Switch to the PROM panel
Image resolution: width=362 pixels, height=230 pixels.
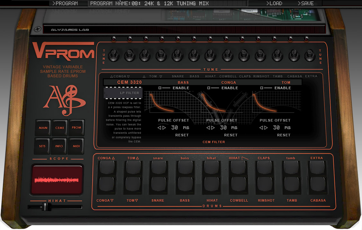click(x=76, y=127)
